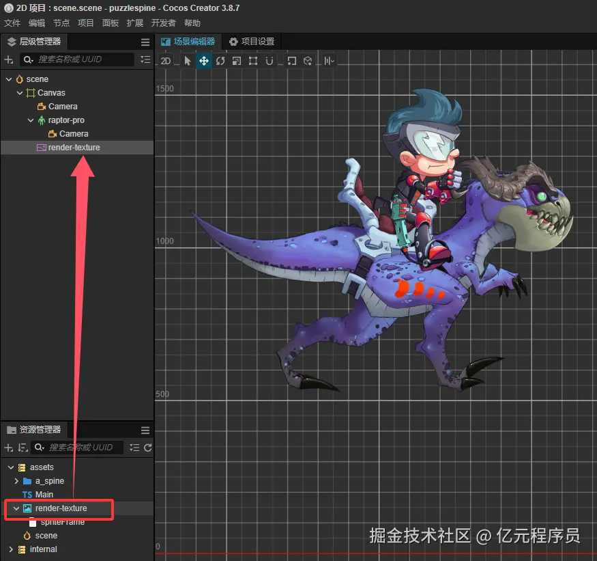Viewport: 597px width, 561px height.
Task: Select the rotate gizmo tool
Action: [220, 61]
